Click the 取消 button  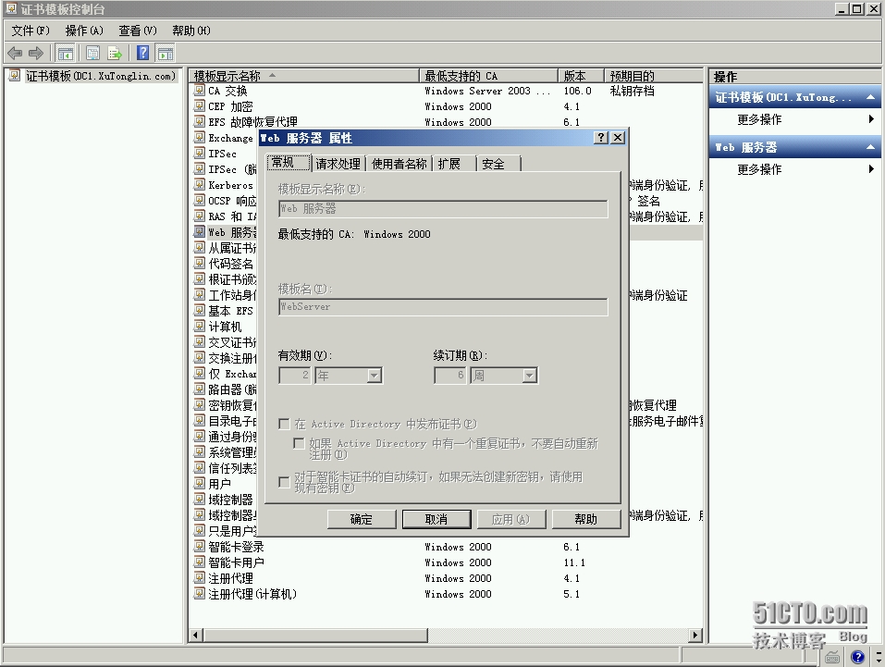[436, 519]
